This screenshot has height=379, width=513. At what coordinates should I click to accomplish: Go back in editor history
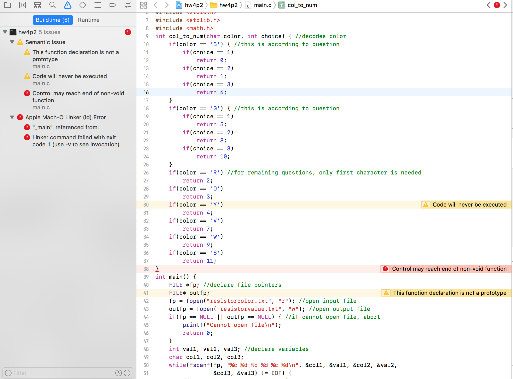click(x=156, y=5)
